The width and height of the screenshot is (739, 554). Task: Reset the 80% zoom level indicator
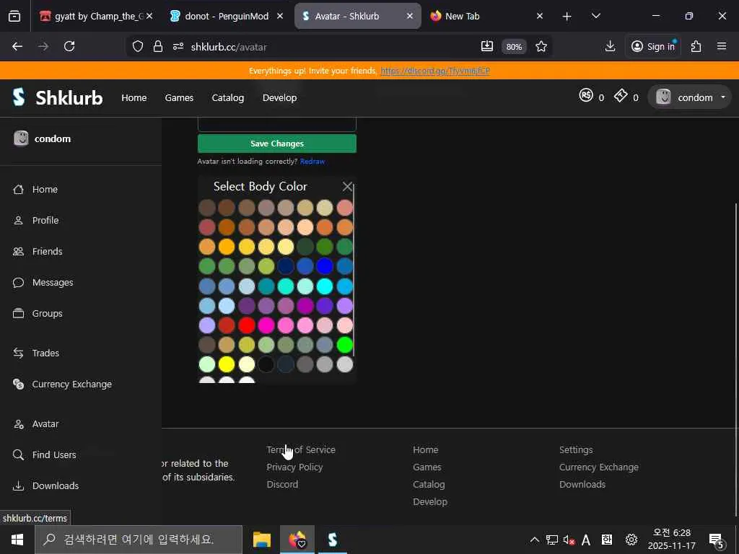514,47
